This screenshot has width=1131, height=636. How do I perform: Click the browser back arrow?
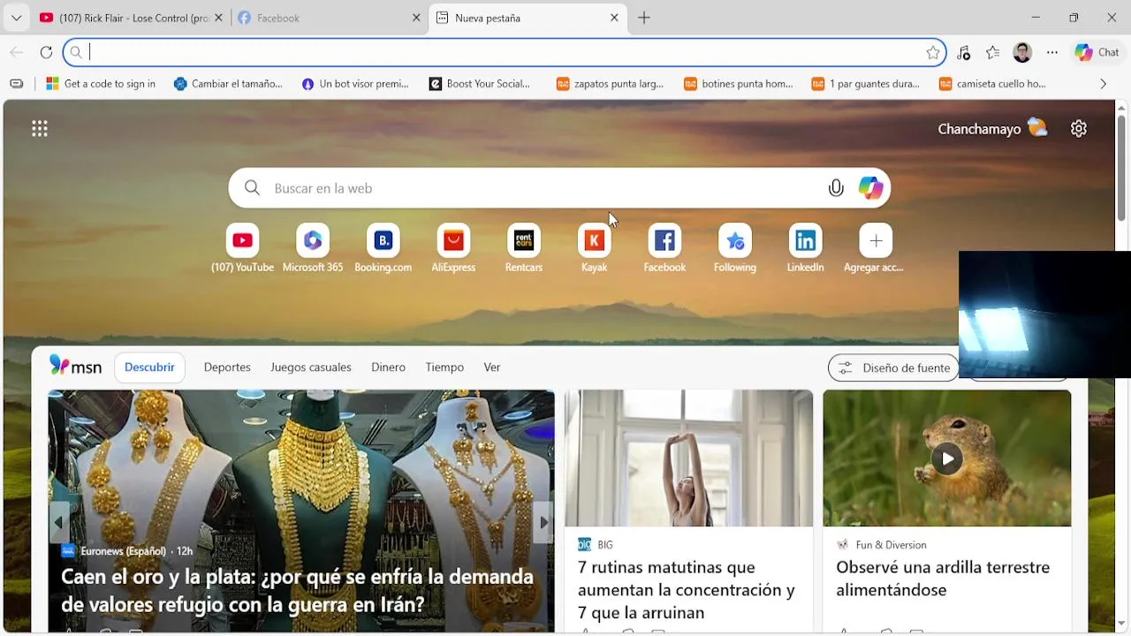[x=17, y=53]
